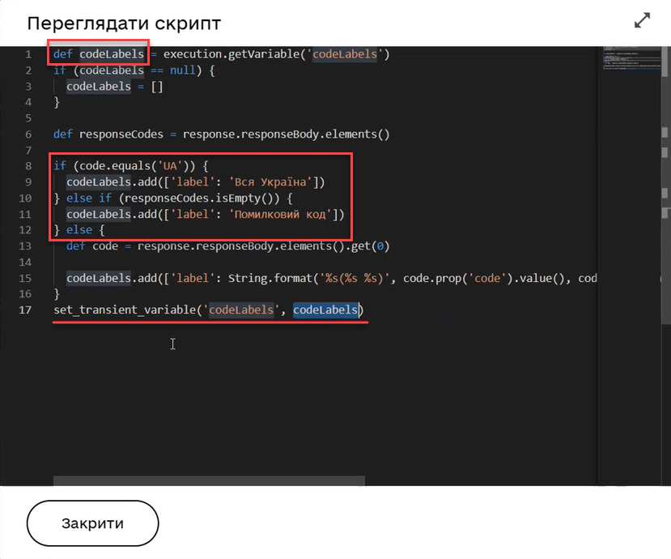Screen dimensions: 671x559
Task: Click line number 1 in the gutter
Action: [28, 54]
